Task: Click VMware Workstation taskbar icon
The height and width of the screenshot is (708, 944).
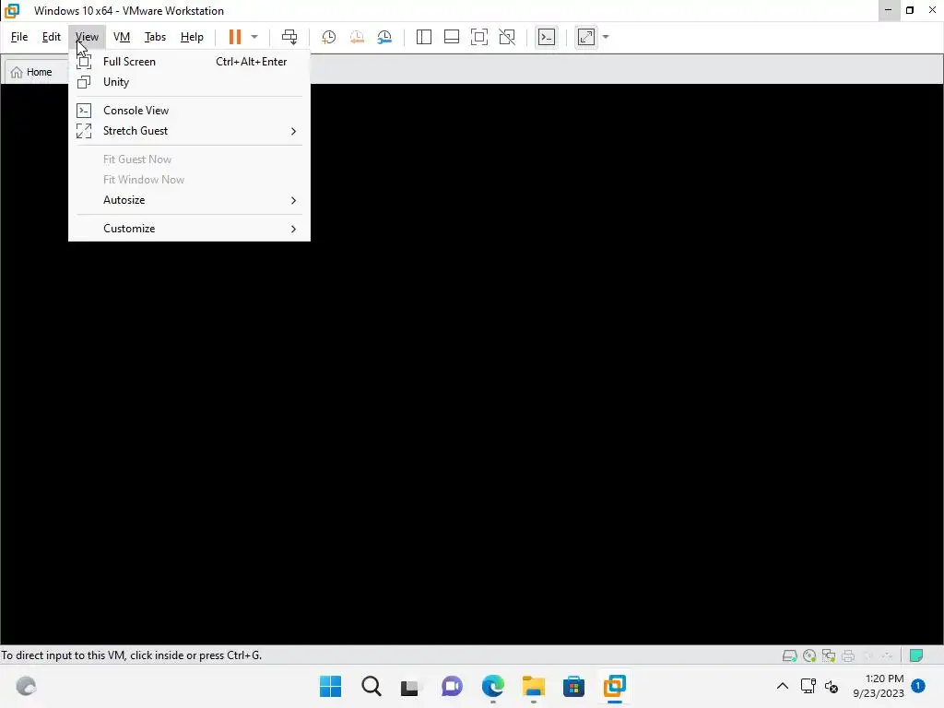Action: click(x=615, y=686)
